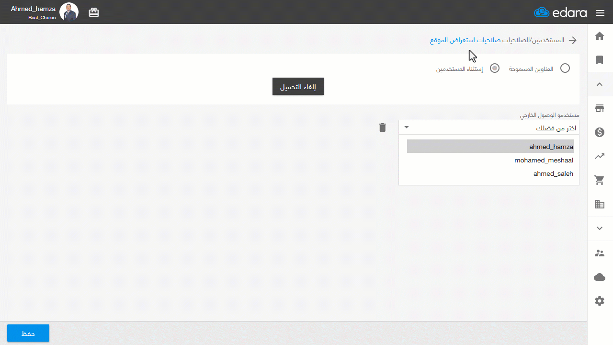Viewport: 613px width, 345px height.
Task: Open the bookmark icon in sidebar
Action: (x=600, y=60)
